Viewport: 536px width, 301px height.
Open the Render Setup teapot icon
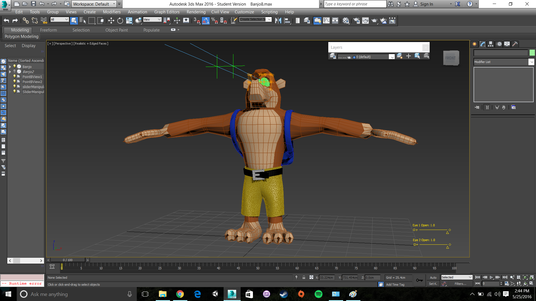tap(356, 21)
